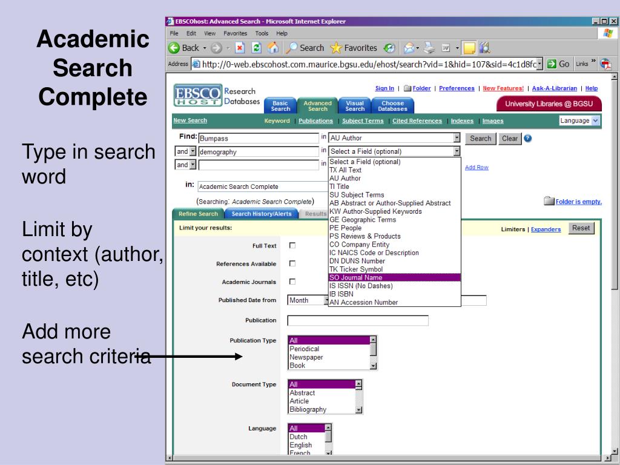Open the Back button history arrow
The image size is (620, 465).
(x=205, y=48)
